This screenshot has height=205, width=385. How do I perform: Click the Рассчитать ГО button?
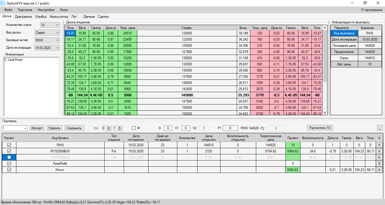click(320, 128)
